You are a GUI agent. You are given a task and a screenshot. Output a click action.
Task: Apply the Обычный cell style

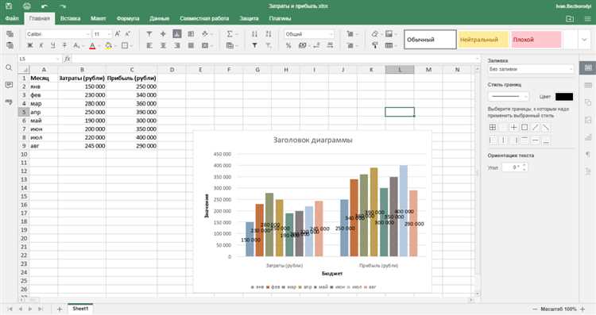point(430,40)
